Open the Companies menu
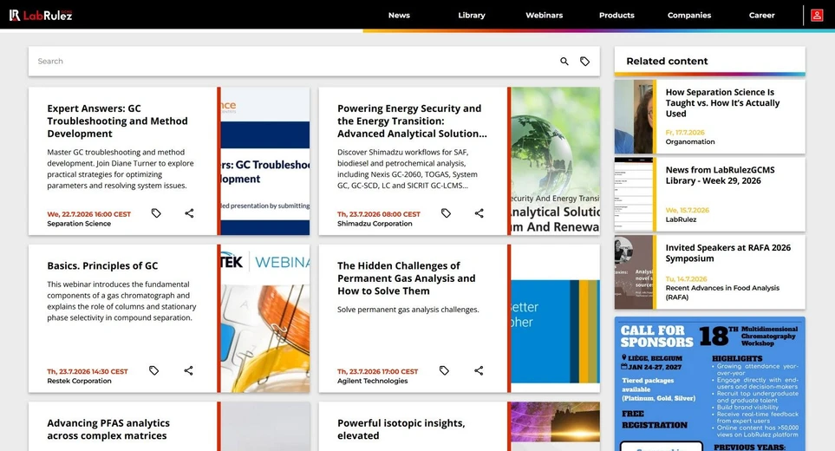Viewport: 835px width, 451px height. click(689, 15)
